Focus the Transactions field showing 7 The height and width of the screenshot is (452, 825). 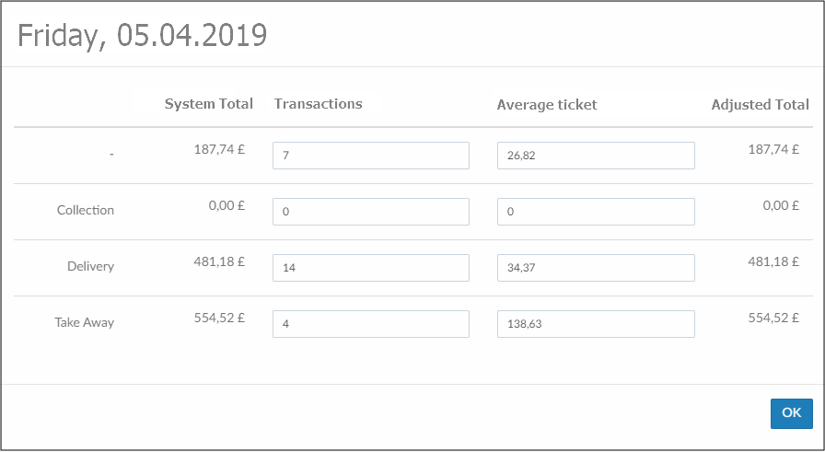pyautogui.click(x=370, y=156)
